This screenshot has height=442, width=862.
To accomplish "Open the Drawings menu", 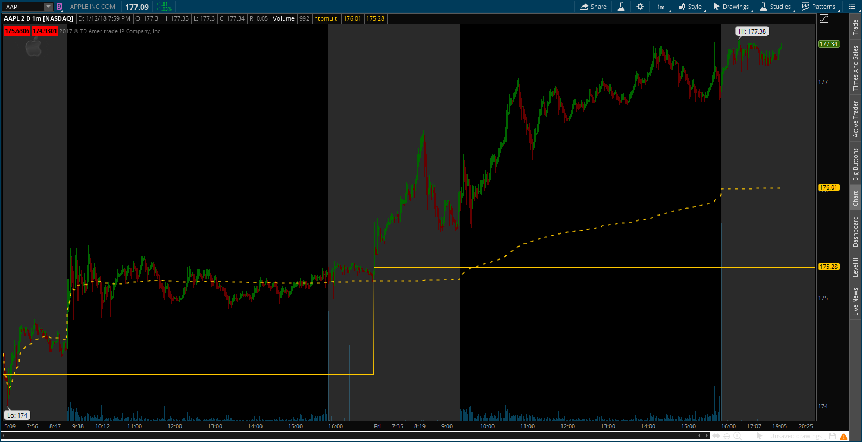I will 731,7.
